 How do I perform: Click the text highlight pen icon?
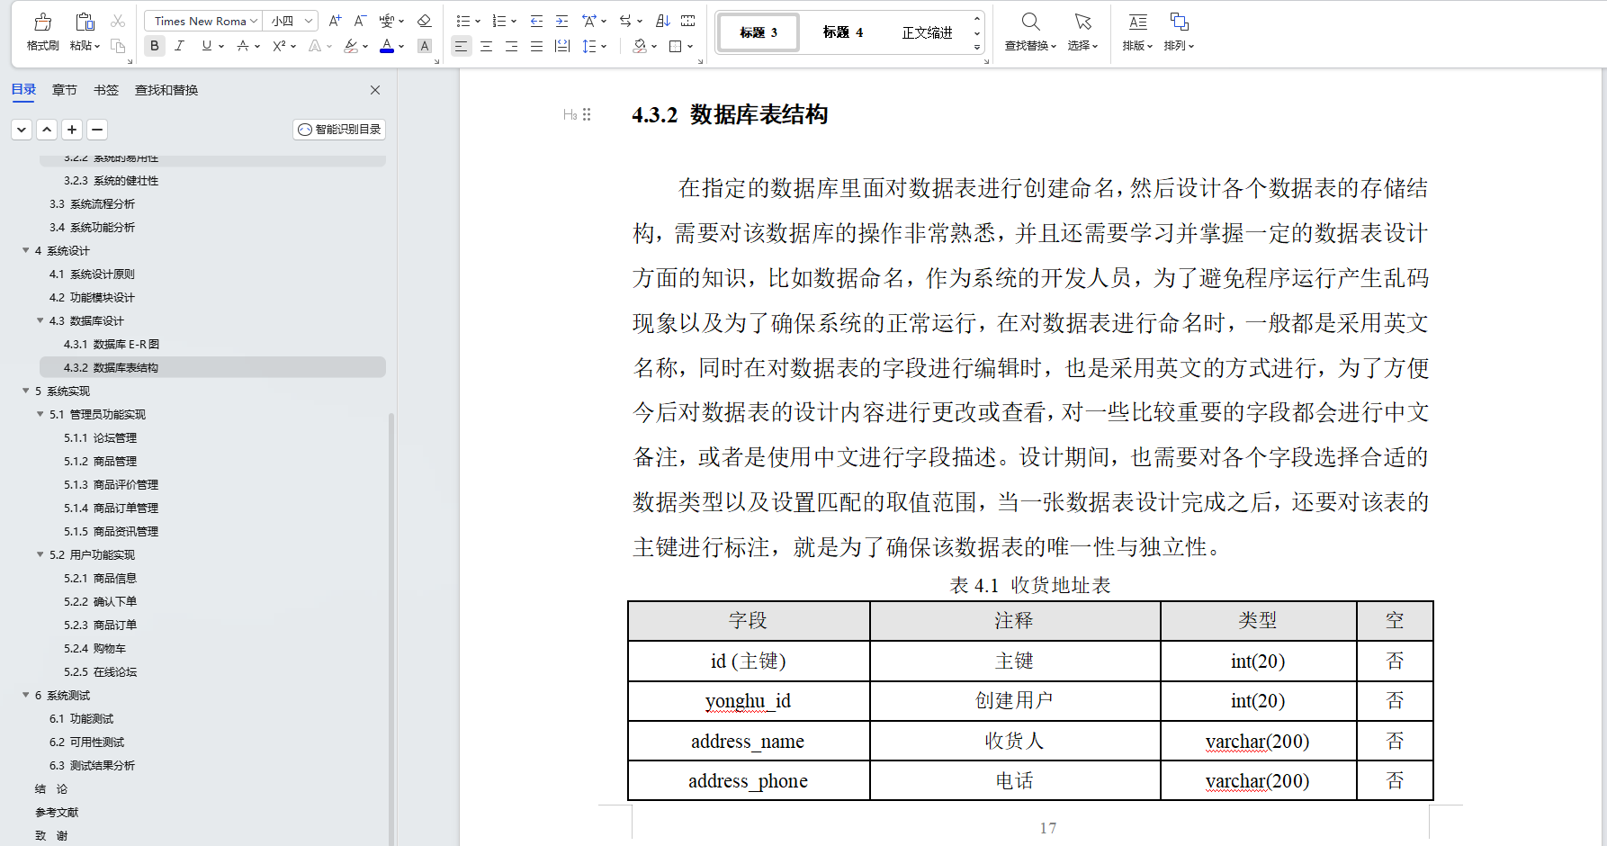pyautogui.click(x=351, y=46)
